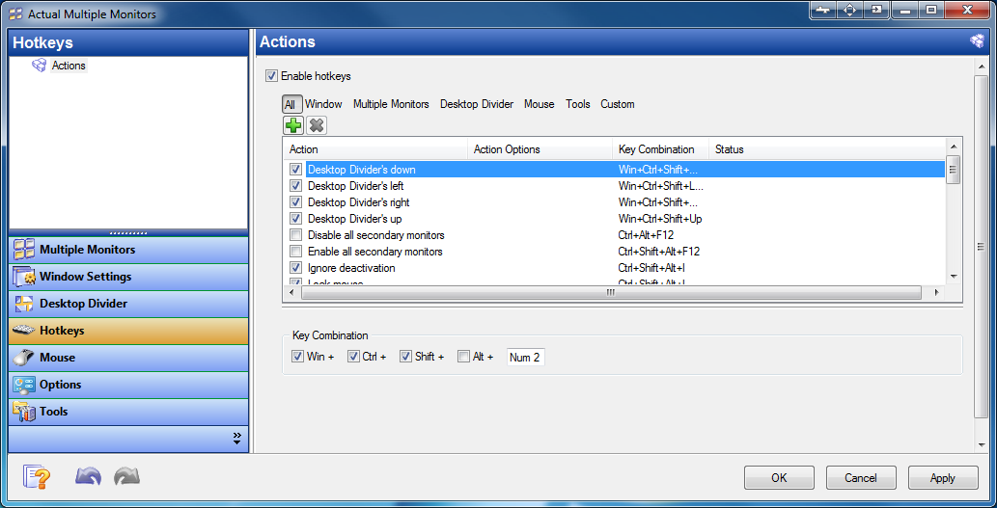The image size is (997, 508).
Task: Switch to Desktop Divider filter tab
Action: pyautogui.click(x=477, y=104)
